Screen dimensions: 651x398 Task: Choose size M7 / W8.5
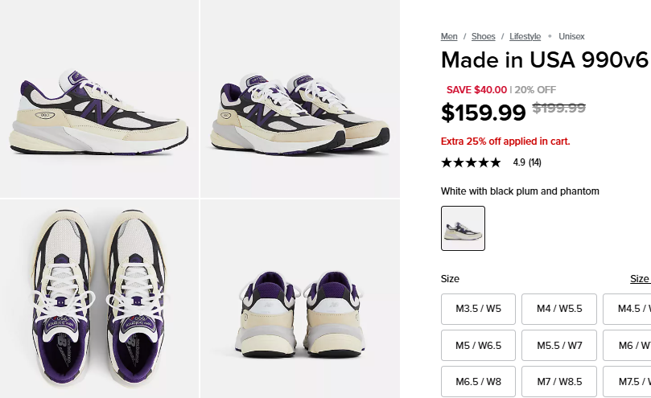click(559, 381)
